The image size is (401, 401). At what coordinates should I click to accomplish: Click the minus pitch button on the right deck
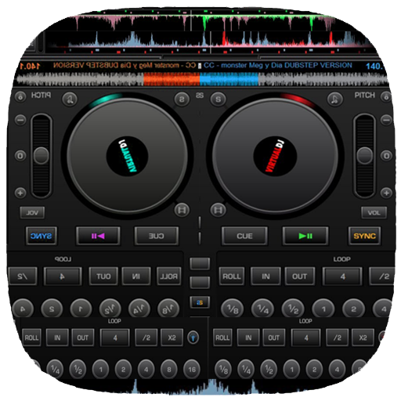coord(386,120)
